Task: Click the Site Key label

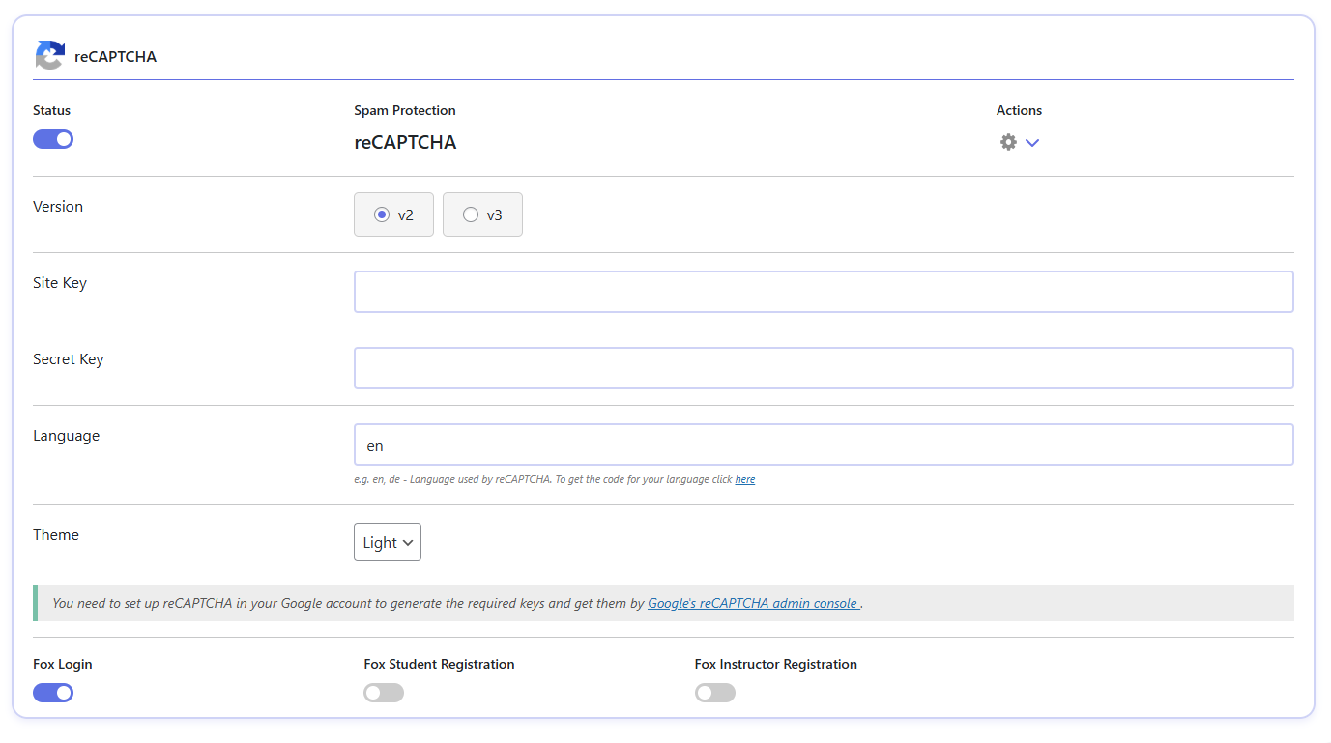Action: pyautogui.click(x=60, y=283)
